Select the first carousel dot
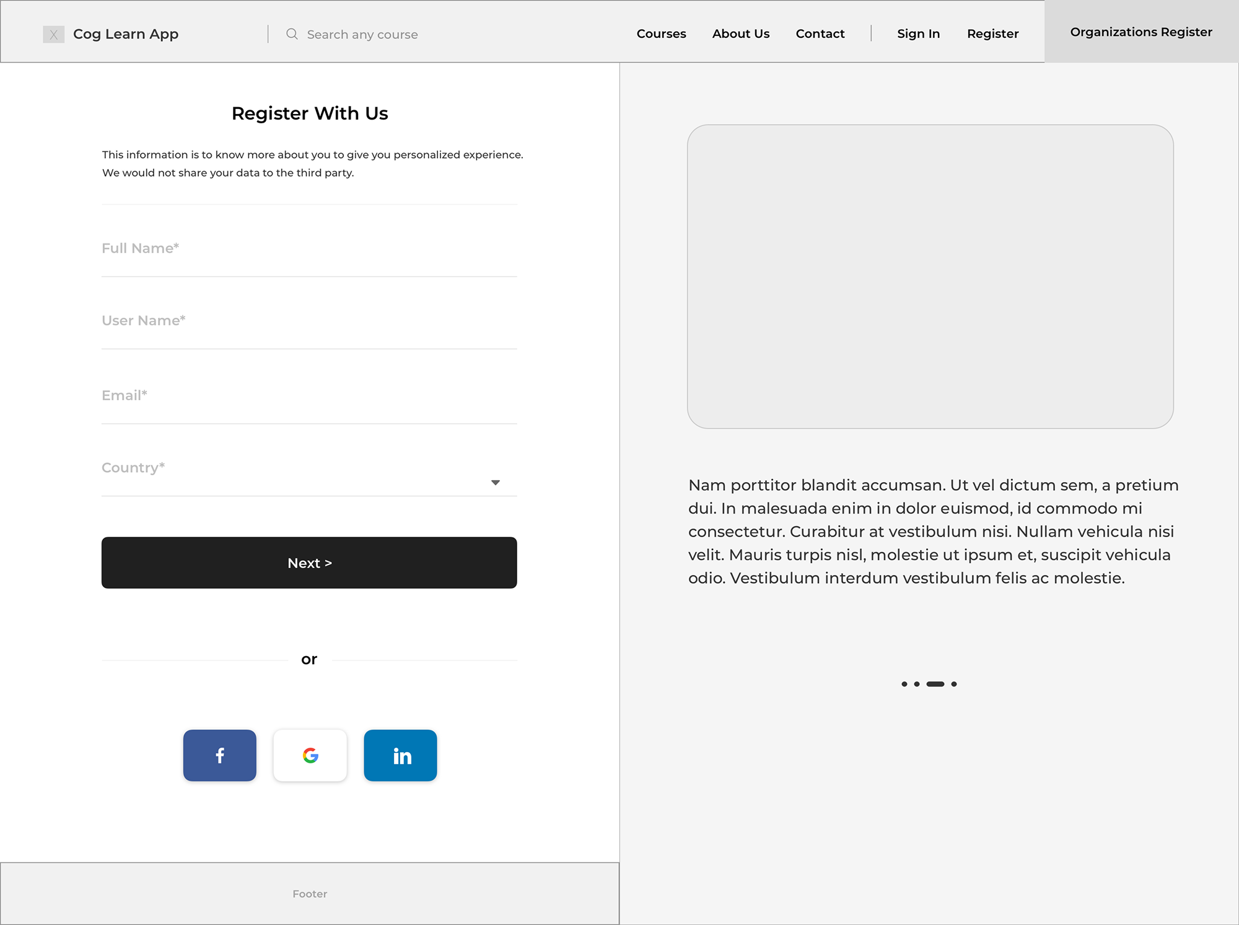1239x925 pixels. click(x=904, y=684)
